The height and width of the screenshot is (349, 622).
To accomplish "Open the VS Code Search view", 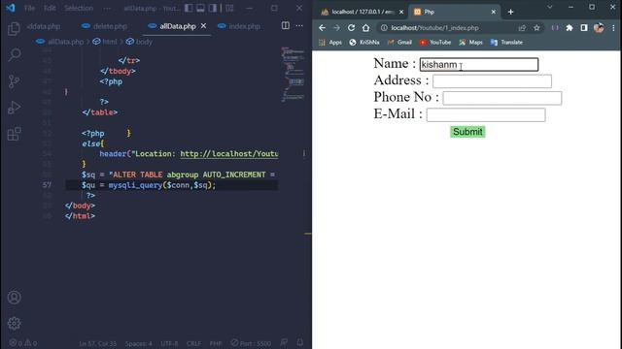I will pos(15,54).
